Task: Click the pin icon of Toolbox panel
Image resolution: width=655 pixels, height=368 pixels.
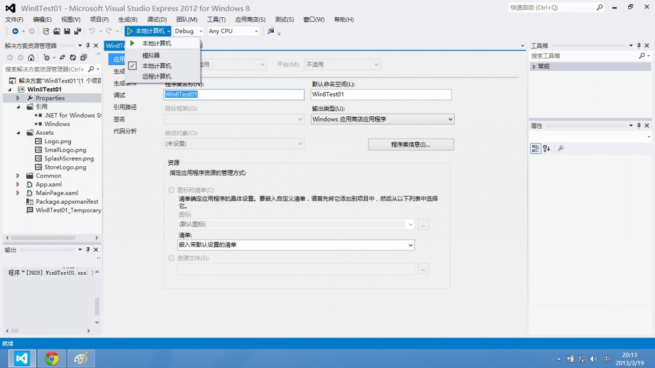Action: (639, 45)
